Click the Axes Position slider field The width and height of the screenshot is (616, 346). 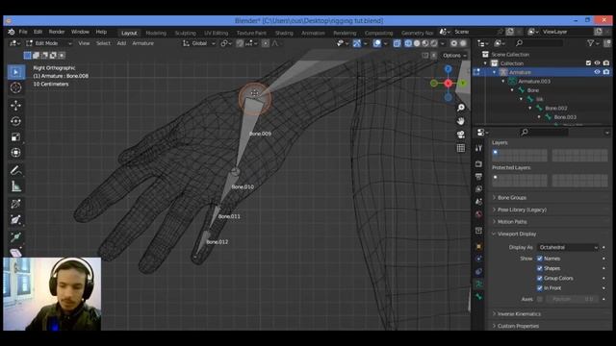click(573, 299)
